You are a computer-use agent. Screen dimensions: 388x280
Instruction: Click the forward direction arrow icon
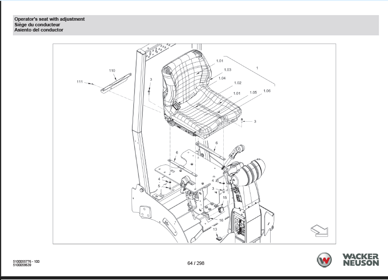tap(319, 230)
